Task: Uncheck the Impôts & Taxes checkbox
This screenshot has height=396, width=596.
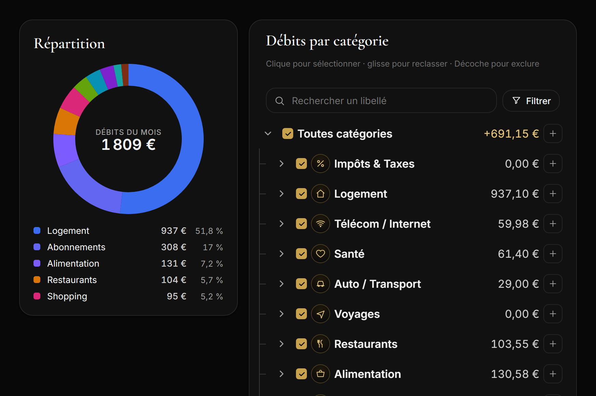Action: [301, 164]
